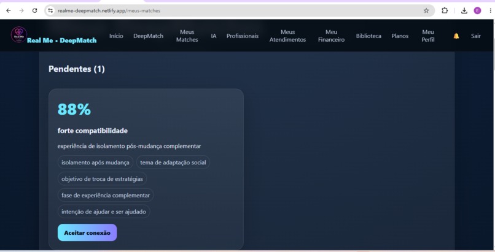
Task: Reload the page with refresh icon
Action: coord(35,10)
